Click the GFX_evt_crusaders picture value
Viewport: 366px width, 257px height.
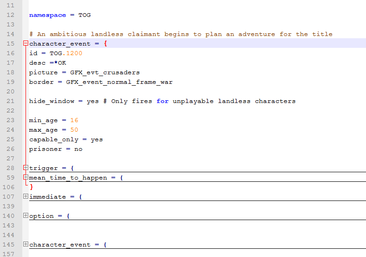click(105, 72)
